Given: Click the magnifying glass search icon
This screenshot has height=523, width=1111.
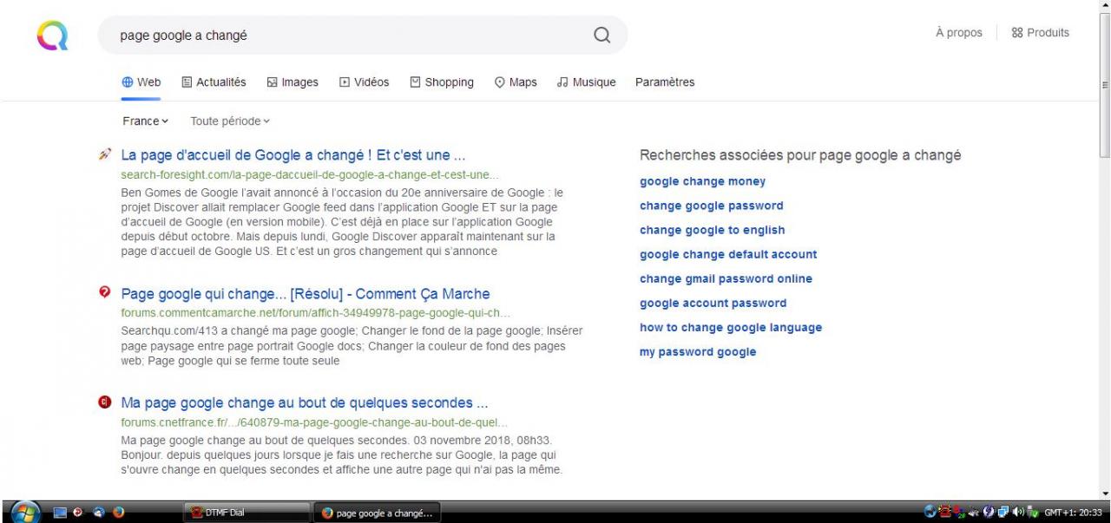Looking at the screenshot, I should coord(602,36).
